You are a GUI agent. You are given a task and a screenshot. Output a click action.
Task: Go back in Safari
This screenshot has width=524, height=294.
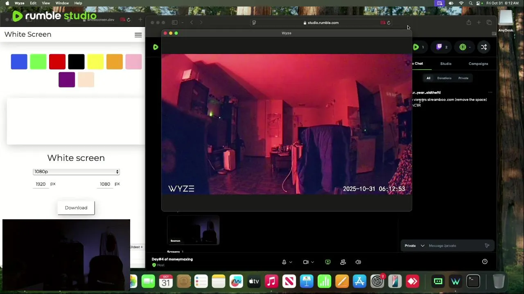(192, 22)
